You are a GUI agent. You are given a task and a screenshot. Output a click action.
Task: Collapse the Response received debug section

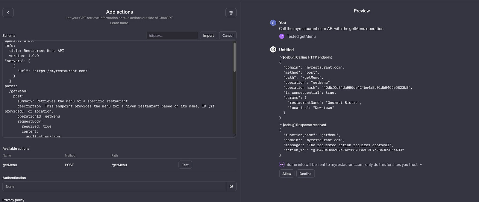tap(281, 125)
